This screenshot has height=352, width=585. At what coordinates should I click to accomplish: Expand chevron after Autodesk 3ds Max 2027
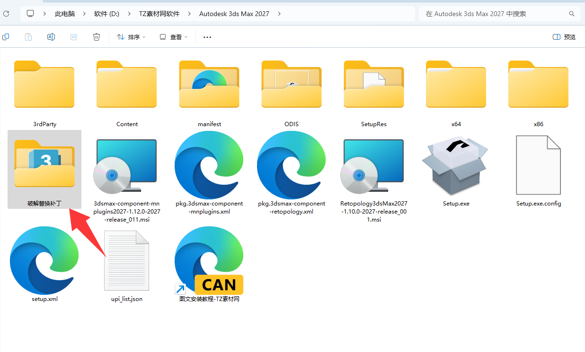(x=279, y=14)
